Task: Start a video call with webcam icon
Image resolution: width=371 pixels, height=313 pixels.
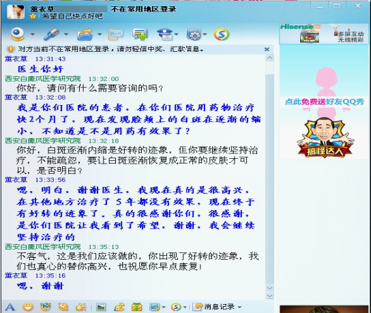Action: [x=18, y=34]
